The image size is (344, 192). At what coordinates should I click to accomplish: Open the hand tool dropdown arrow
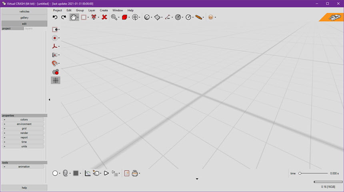(x=78, y=17)
